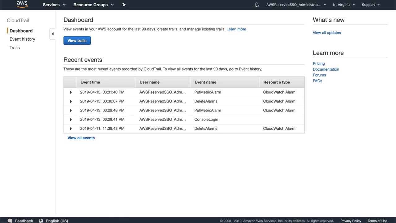396x223 pixels.
Task: Click the Feedback speech bubble icon
Action: (x=10, y=221)
